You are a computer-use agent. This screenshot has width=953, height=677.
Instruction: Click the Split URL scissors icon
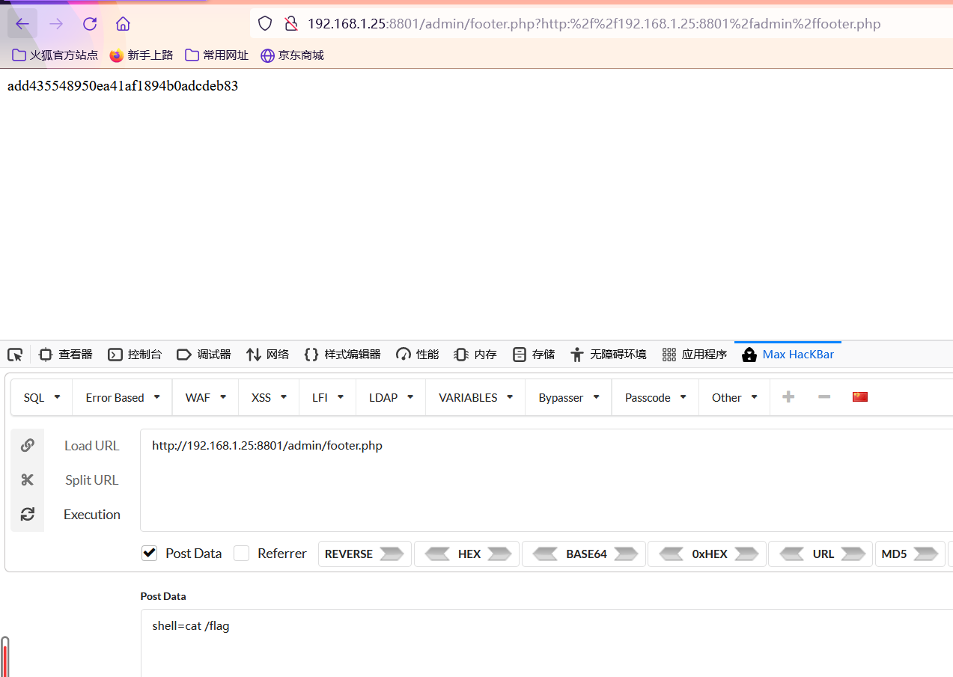coord(27,480)
